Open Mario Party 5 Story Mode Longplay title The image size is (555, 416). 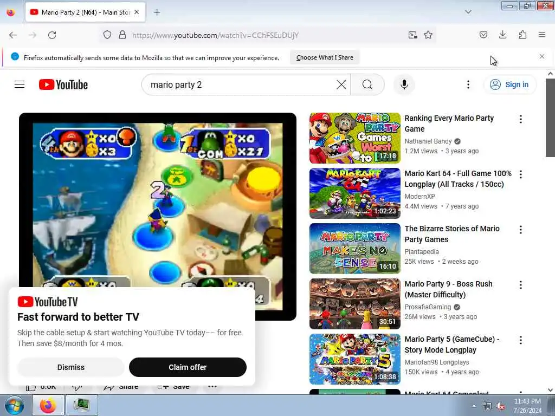[451, 344]
